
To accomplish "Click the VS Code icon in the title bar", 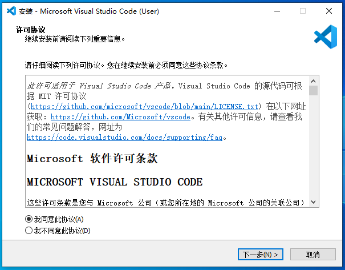I will point(11,11).
